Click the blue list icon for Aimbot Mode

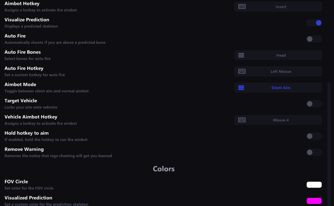pos(241,88)
